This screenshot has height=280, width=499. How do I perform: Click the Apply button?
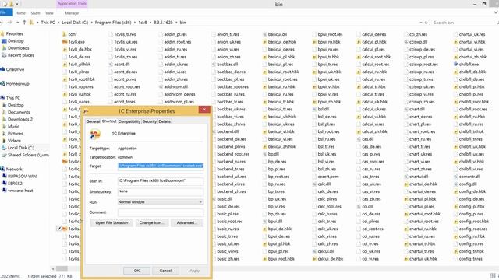(x=194, y=271)
